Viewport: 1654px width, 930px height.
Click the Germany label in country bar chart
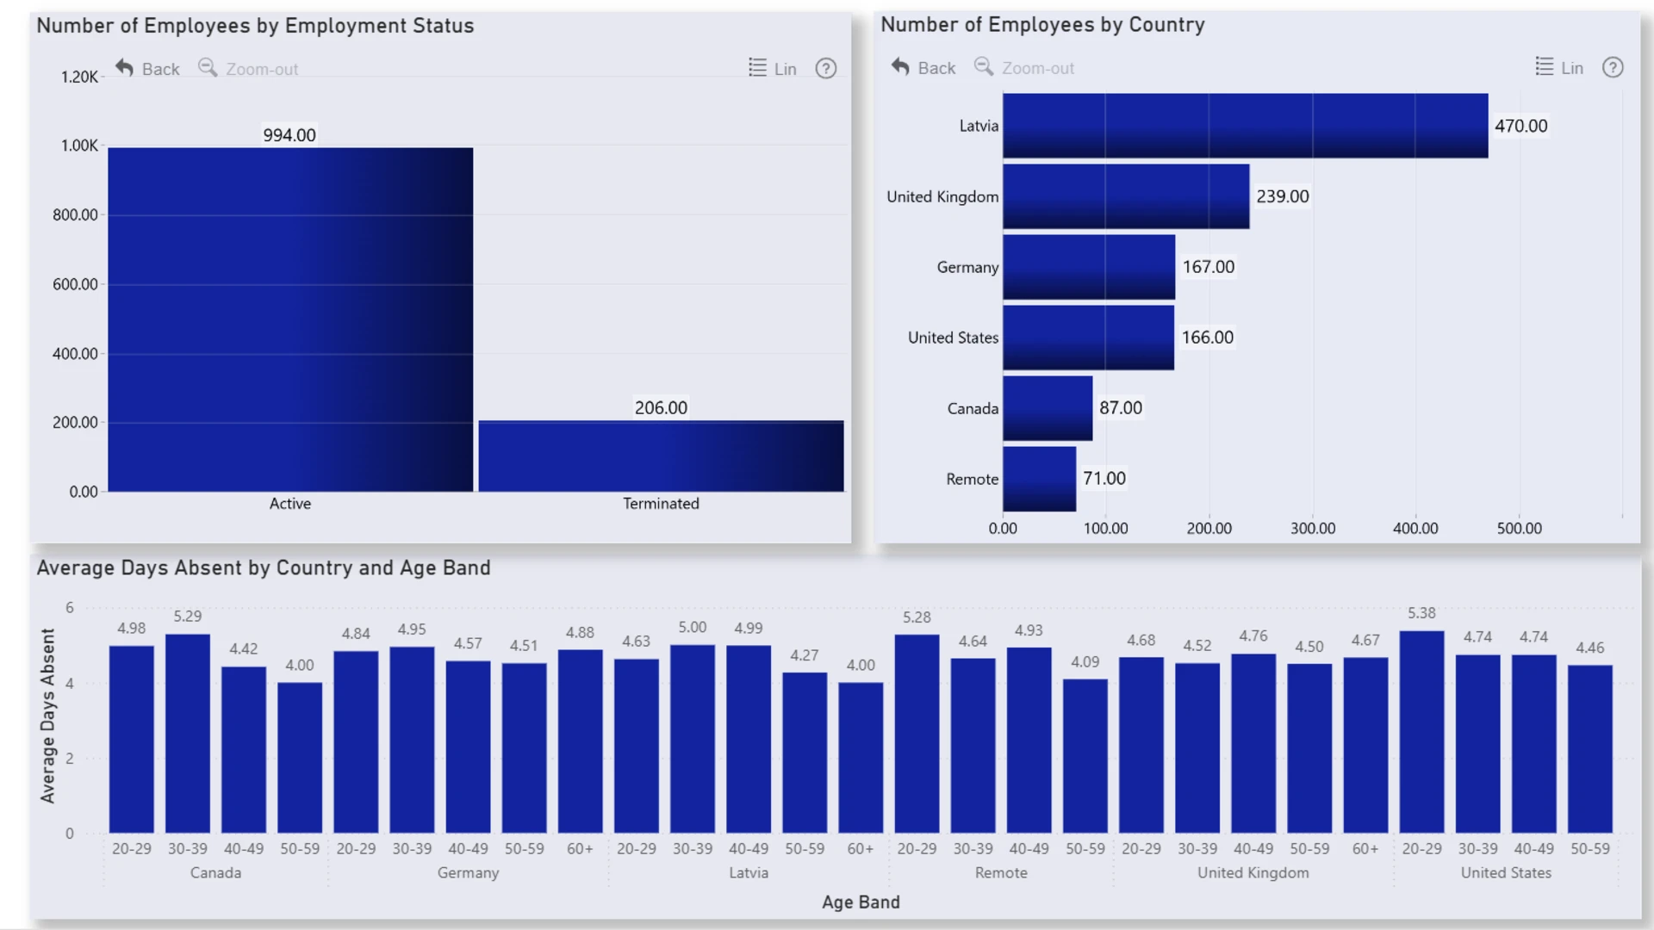pos(967,267)
